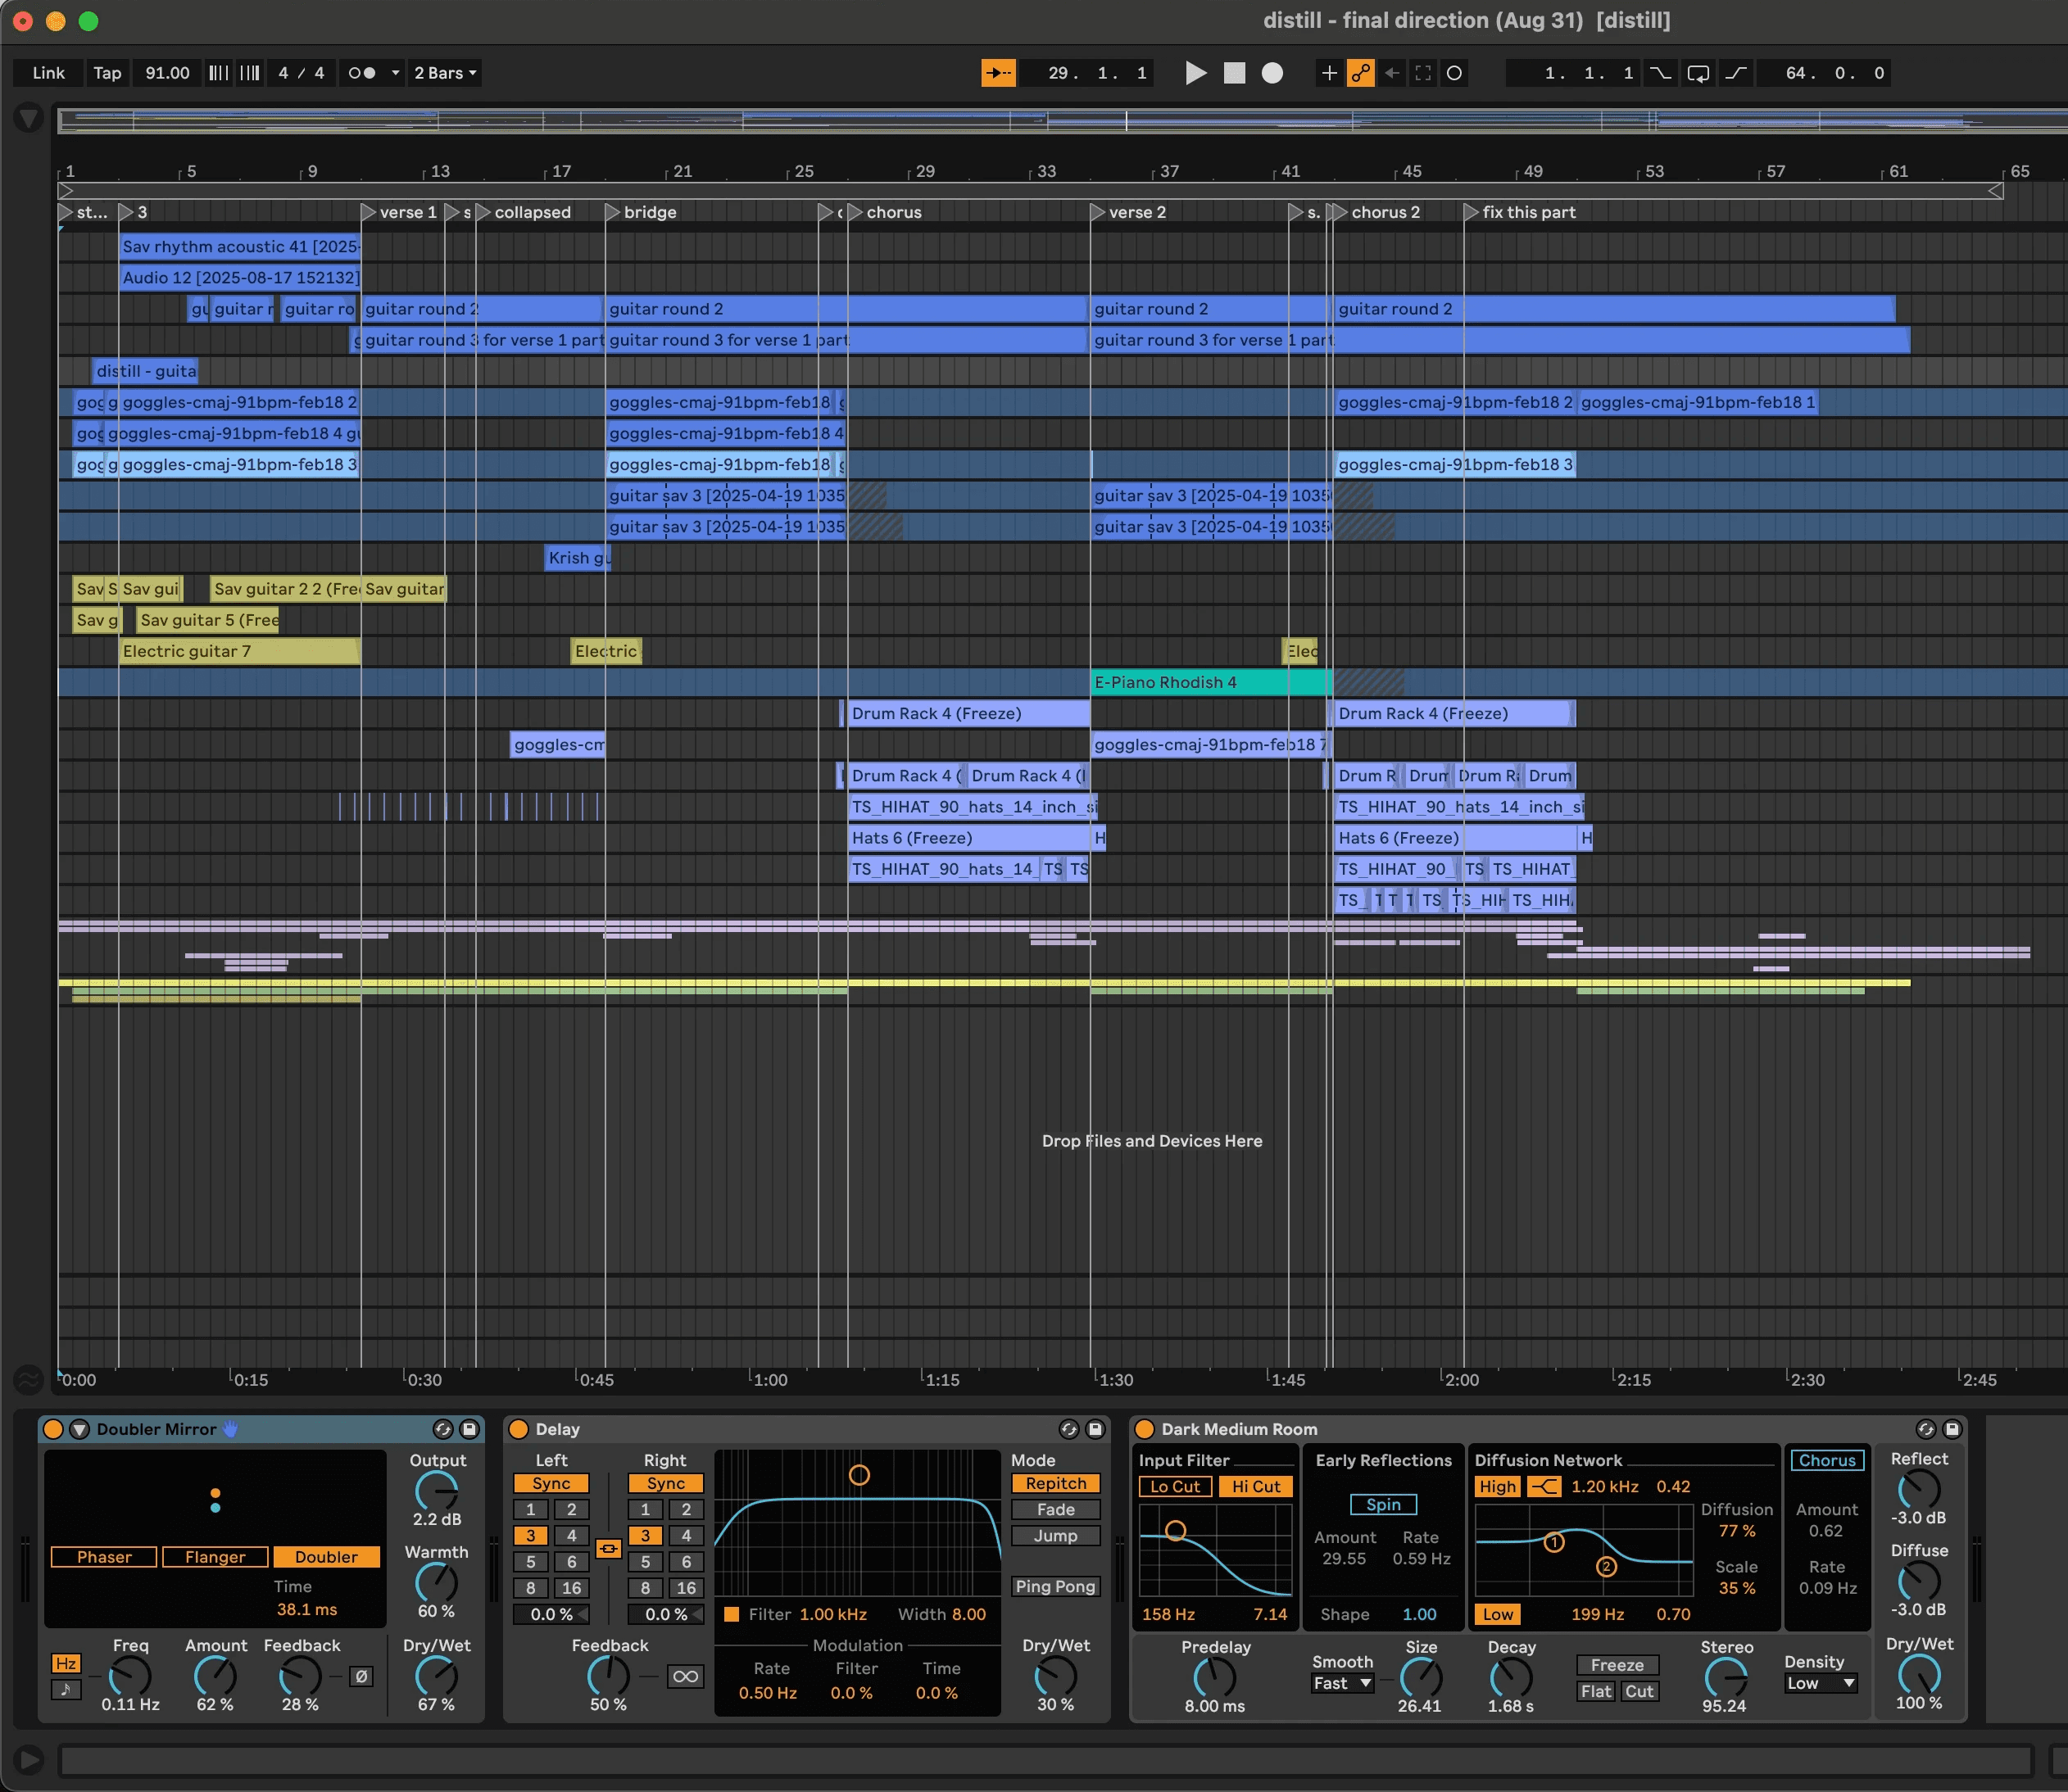Toggle the arrangement Loop switch
Viewport: 2068px width, 1792px height.
tap(1698, 73)
